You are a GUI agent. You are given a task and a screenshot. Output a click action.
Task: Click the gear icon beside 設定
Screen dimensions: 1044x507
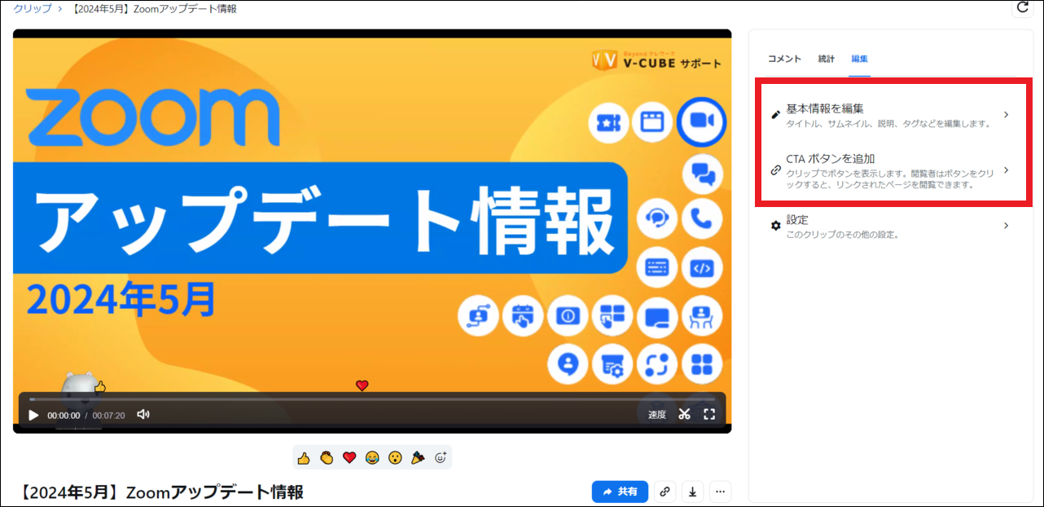point(775,226)
